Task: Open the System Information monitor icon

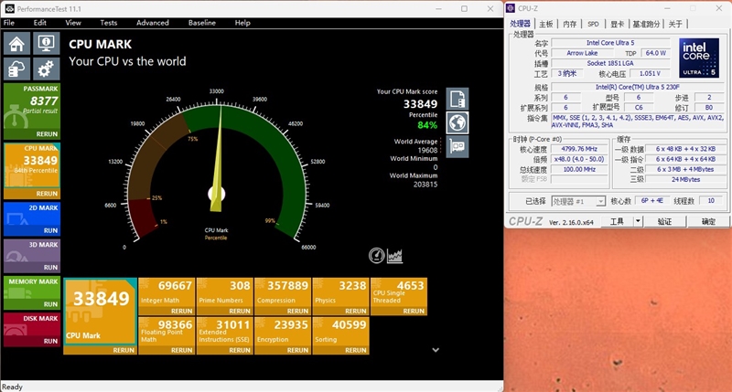Action: [x=45, y=44]
